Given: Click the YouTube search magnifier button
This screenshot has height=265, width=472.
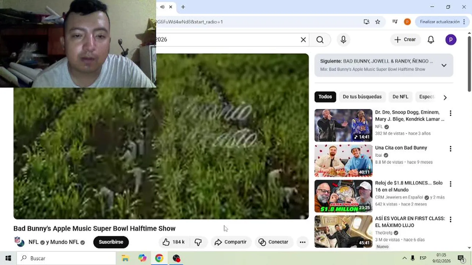Looking at the screenshot, I should 320,40.
